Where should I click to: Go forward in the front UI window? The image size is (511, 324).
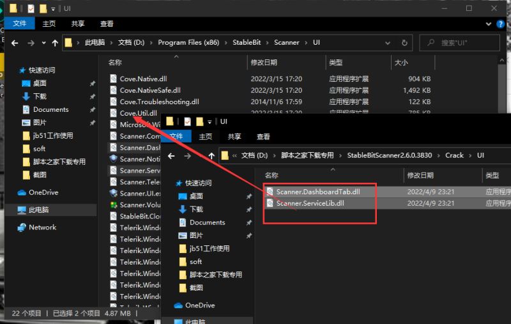tap(187, 156)
